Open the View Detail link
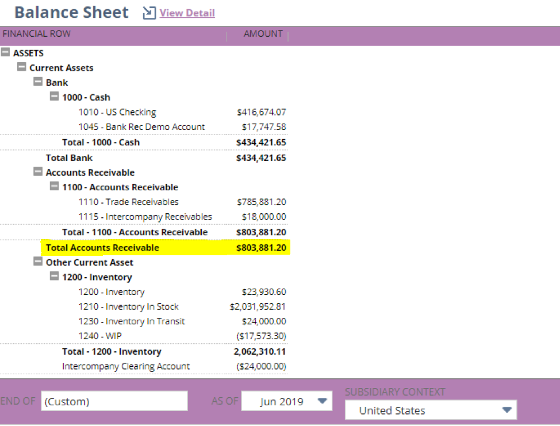The height and width of the screenshot is (426, 560). (x=186, y=13)
